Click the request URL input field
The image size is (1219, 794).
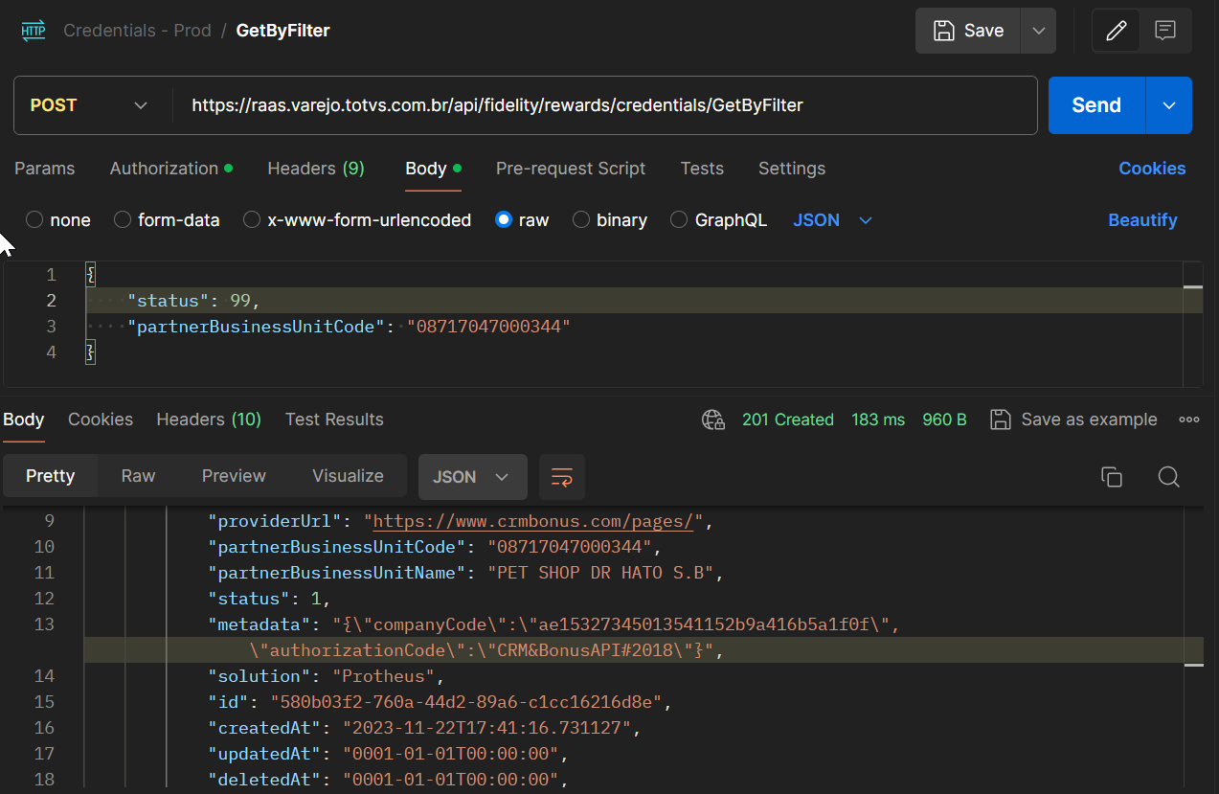(x=603, y=105)
